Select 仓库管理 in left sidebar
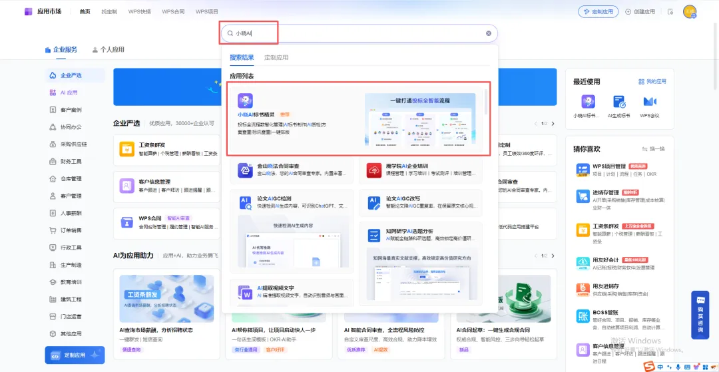This screenshot has width=719, height=372. pyautogui.click(x=75, y=178)
